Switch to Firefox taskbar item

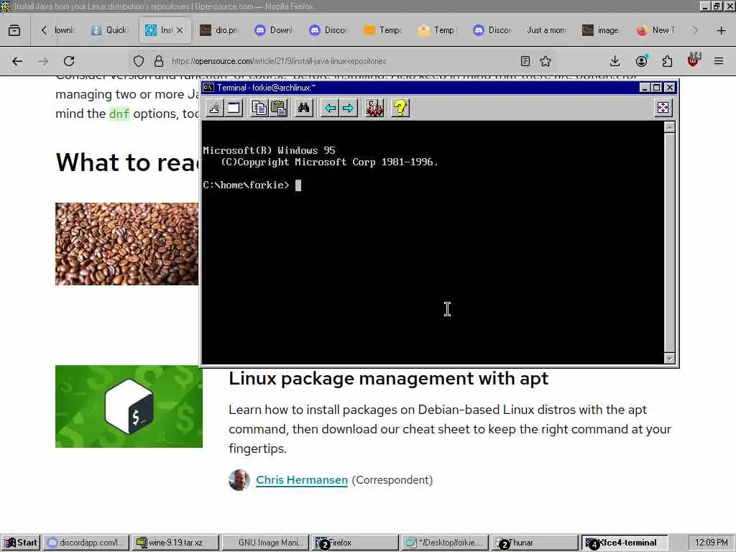point(355,543)
